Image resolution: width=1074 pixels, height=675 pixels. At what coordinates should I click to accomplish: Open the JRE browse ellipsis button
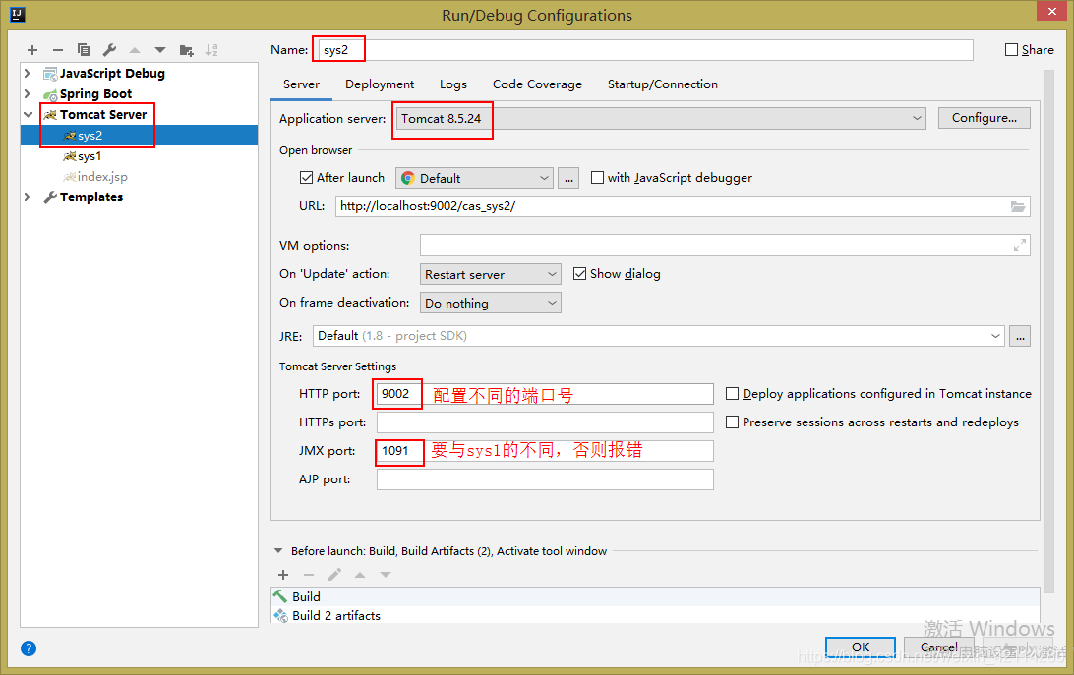[1020, 336]
